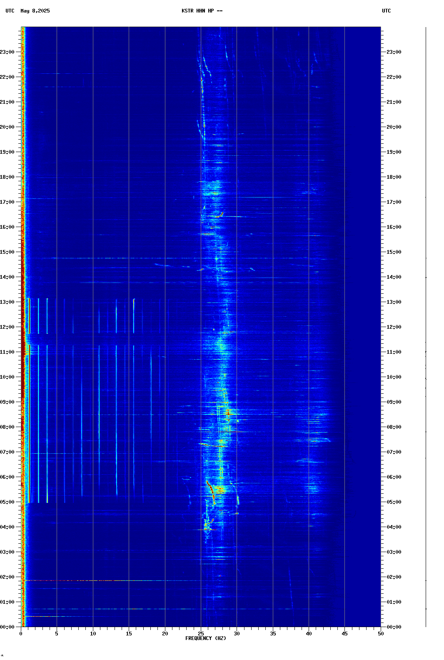
Task: Select the 15 Hz frequency tick label
Action: [x=129, y=634]
